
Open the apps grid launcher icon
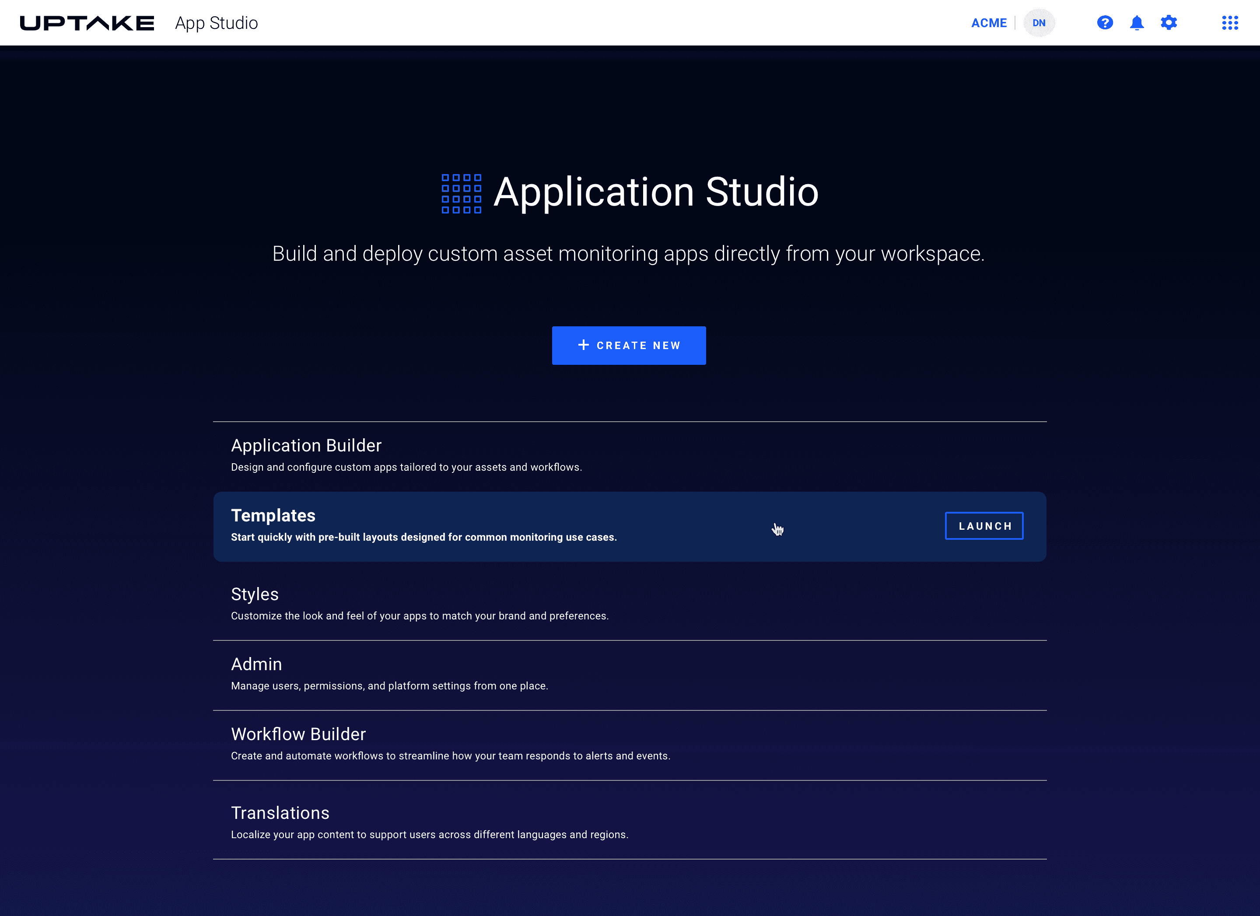pos(1229,23)
